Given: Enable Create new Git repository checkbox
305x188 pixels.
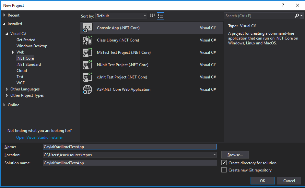Looking at the screenshot, I should pyautogui.click(x=224, y=170).
